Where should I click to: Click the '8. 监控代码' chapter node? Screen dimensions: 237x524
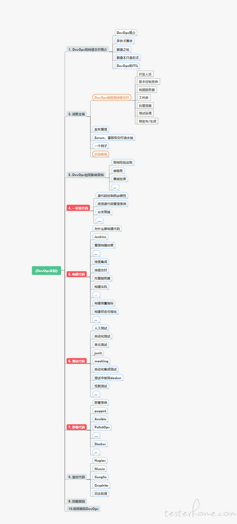(76, 477)
